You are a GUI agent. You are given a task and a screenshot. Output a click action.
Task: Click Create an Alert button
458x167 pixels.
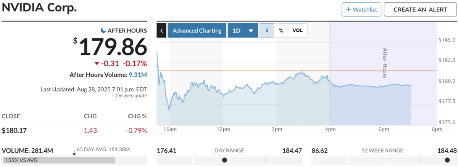pyautogui.click(x=420, y=9)
